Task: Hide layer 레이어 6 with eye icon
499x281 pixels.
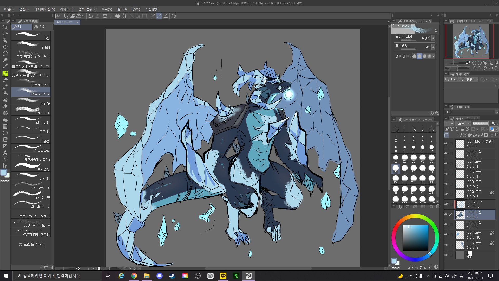Action: (x=446, y=144)
